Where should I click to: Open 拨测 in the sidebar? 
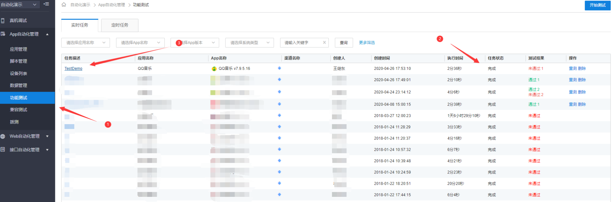pos(14,122)
